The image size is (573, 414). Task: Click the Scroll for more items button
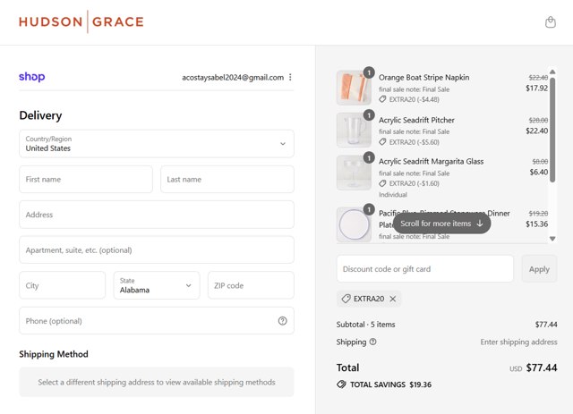coord(441,224)
